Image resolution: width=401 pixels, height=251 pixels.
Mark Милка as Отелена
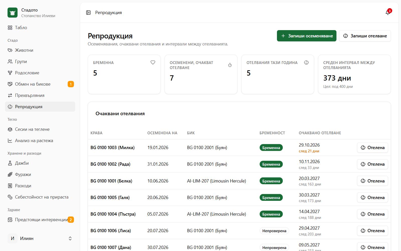point(372,148)
